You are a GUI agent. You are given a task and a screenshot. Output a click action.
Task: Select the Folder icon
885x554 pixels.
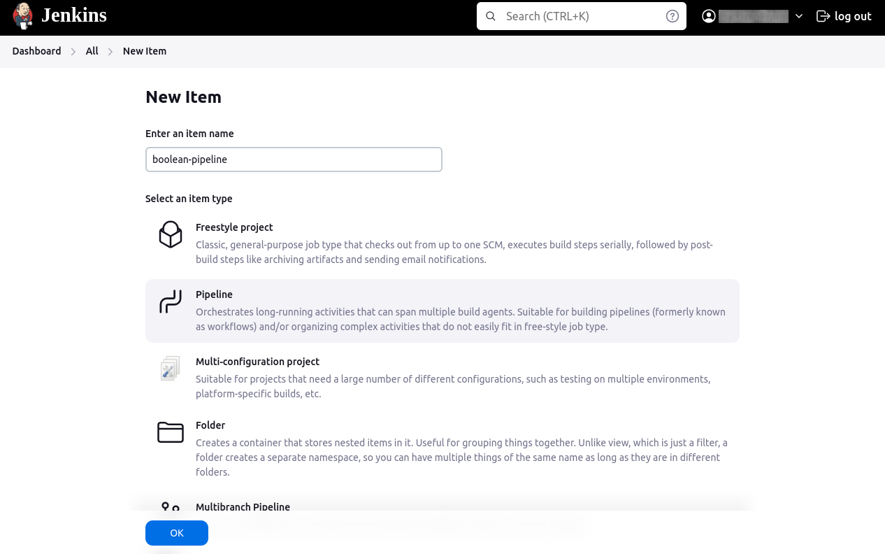pyautogui.click(x=171, y=432)
